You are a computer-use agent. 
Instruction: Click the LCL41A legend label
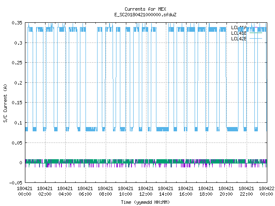(239, 27)
